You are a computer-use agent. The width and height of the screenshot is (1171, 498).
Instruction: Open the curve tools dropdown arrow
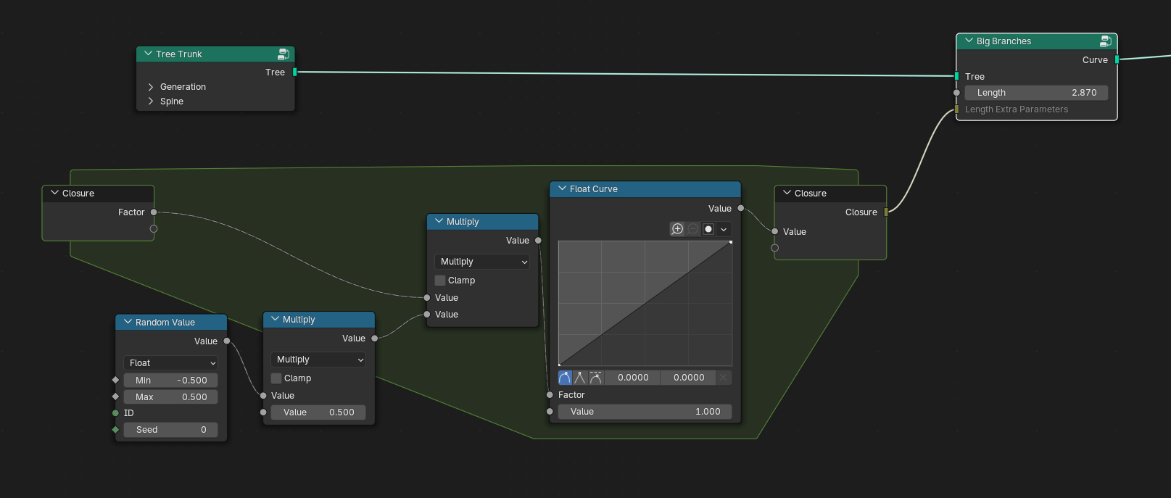point(724,229)
